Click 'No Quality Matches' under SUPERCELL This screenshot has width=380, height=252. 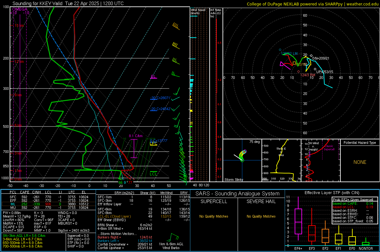click(x=214, y=216)
